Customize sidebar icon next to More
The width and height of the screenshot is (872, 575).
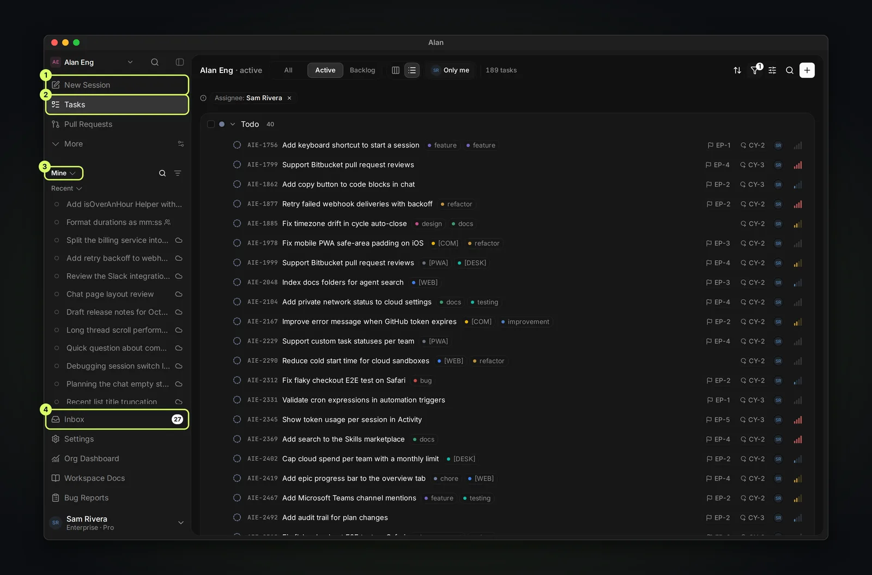pyautogui.click(x=181, y=144)
